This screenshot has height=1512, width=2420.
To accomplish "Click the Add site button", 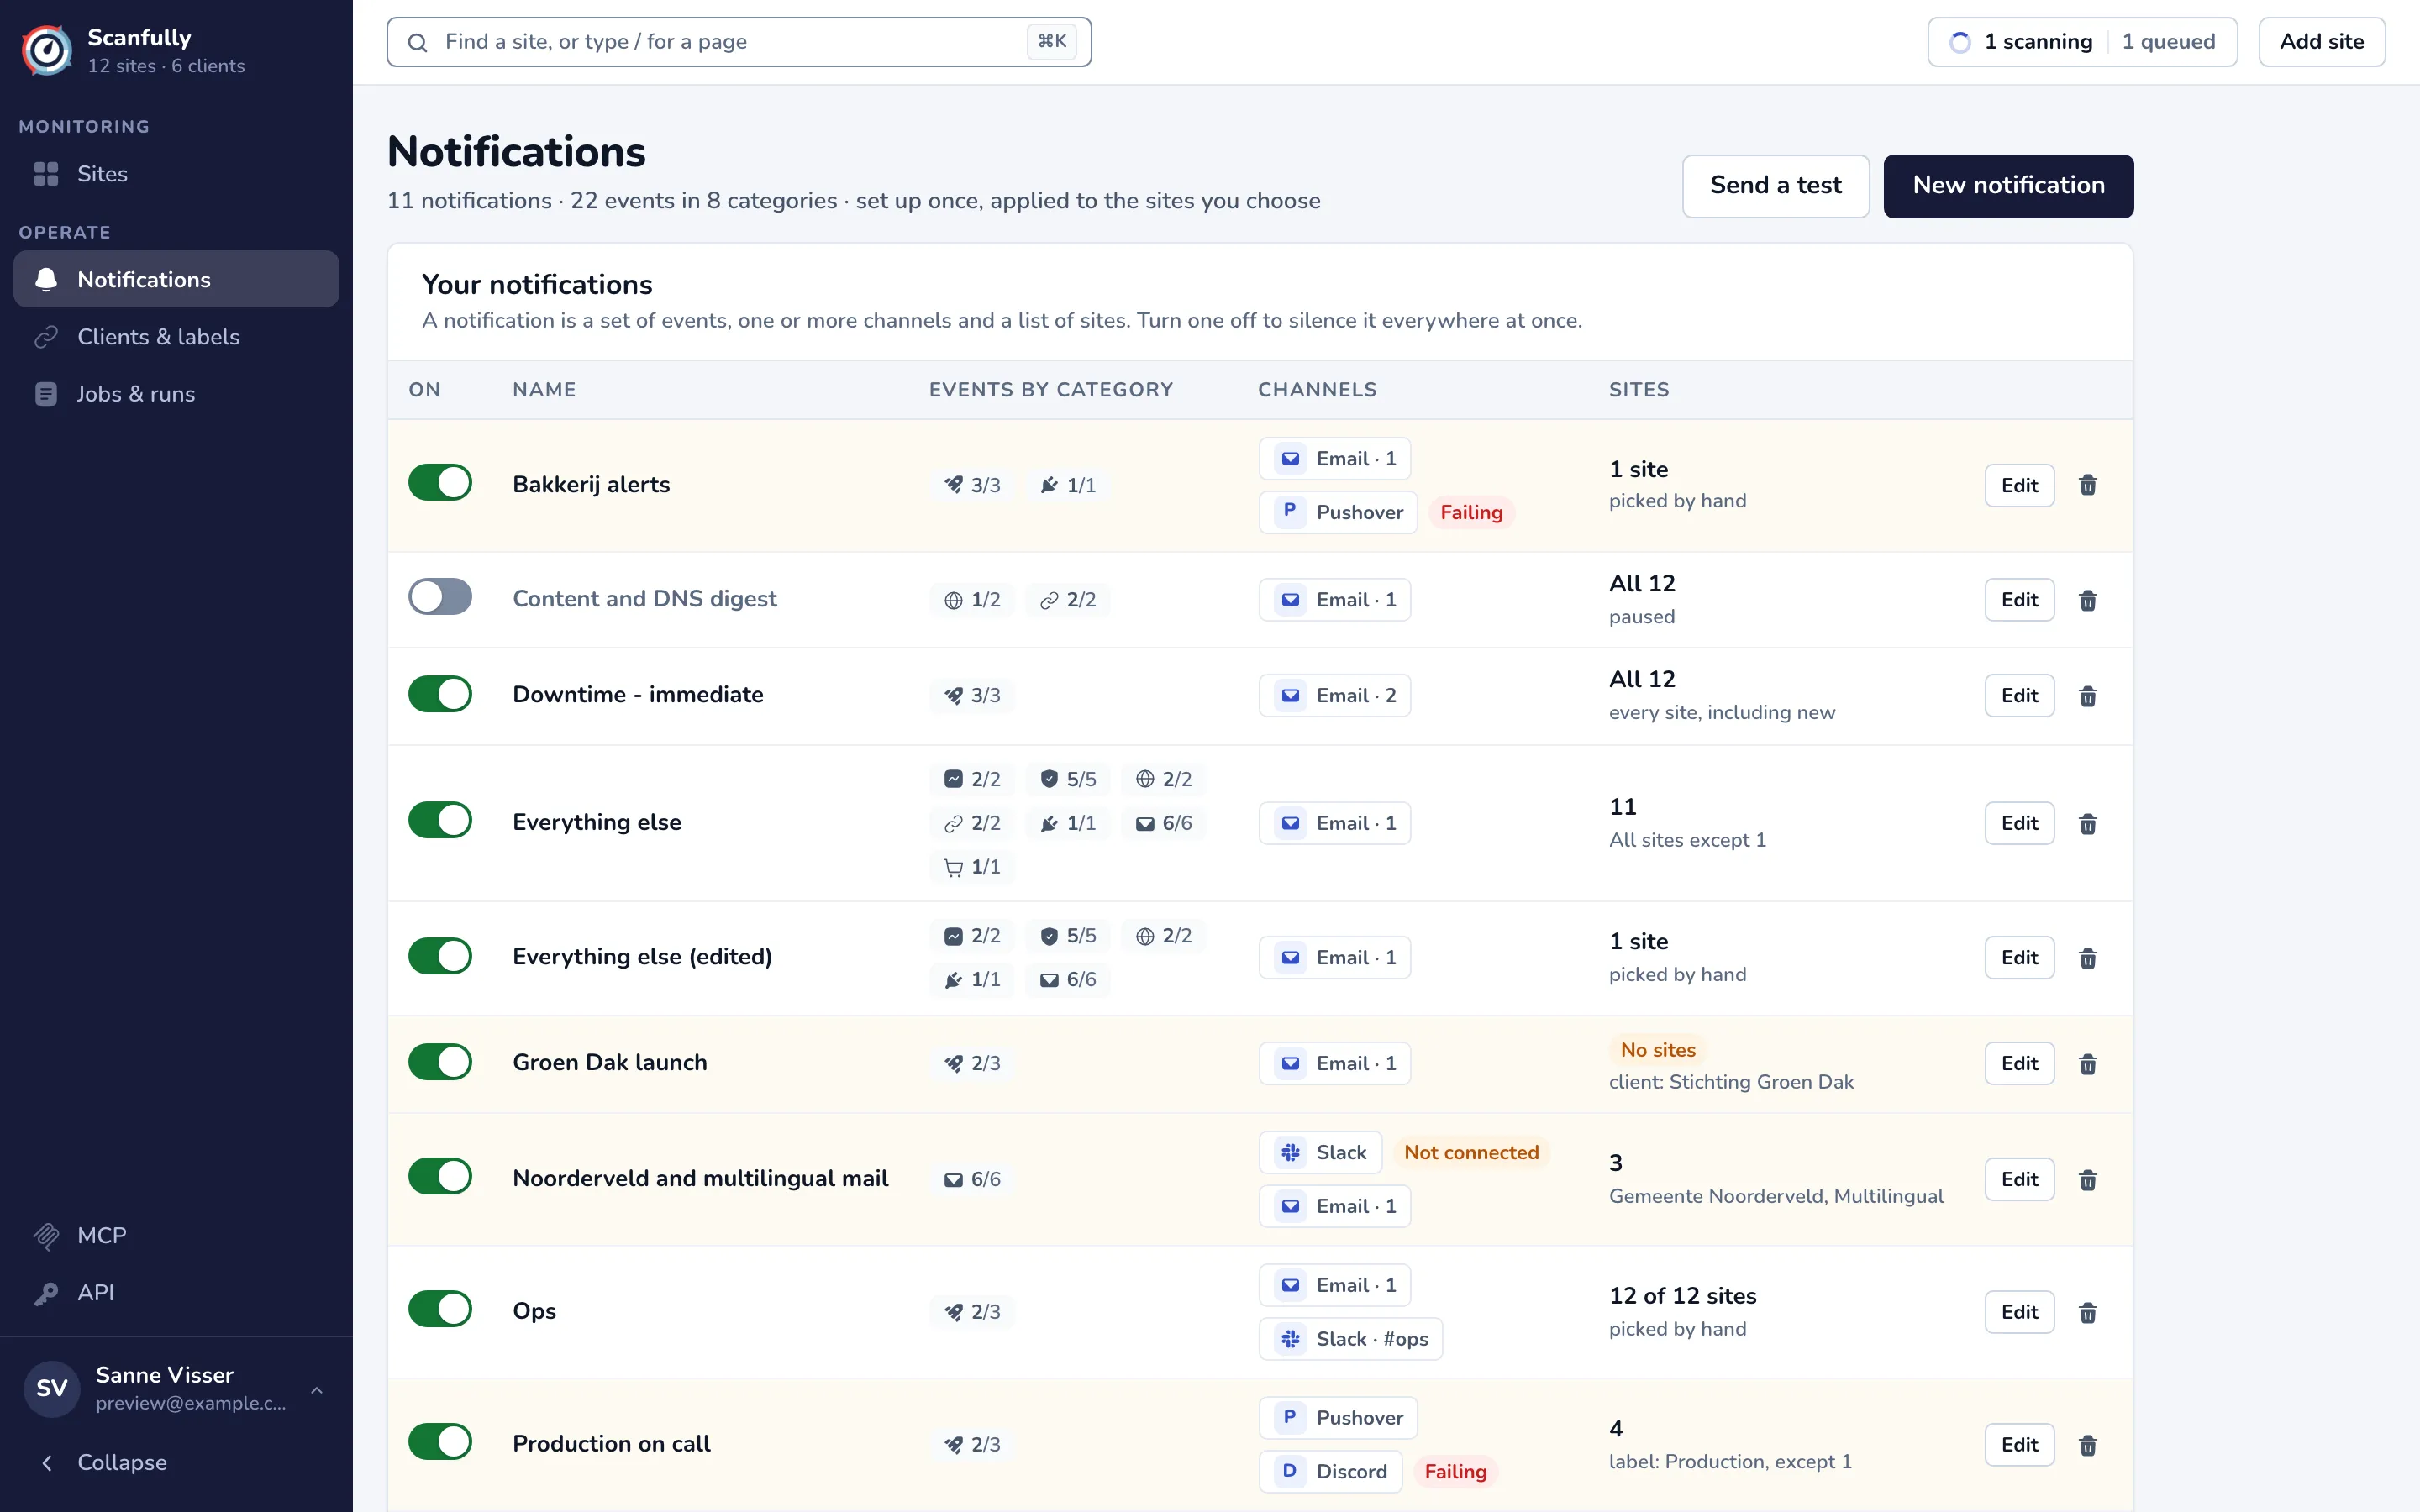I will coord(2321,42).
